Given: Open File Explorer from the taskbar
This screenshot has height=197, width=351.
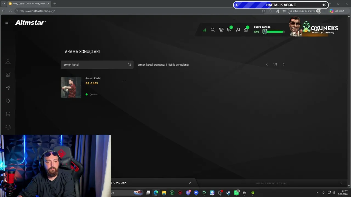Looking at the screenshot, I should [x=164, y=193].
